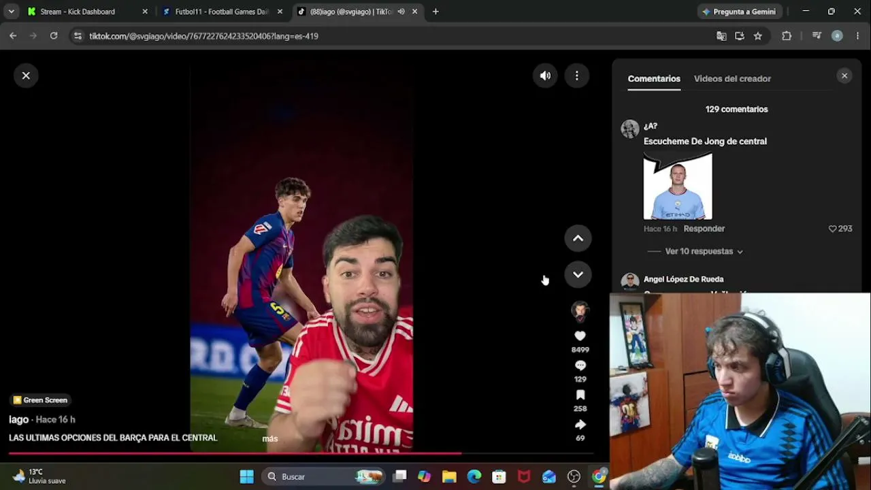Screen dimensions: 871x490
Task: Share the video with the arrow icon
Action: pyautogui.click(x=580, y=424)
